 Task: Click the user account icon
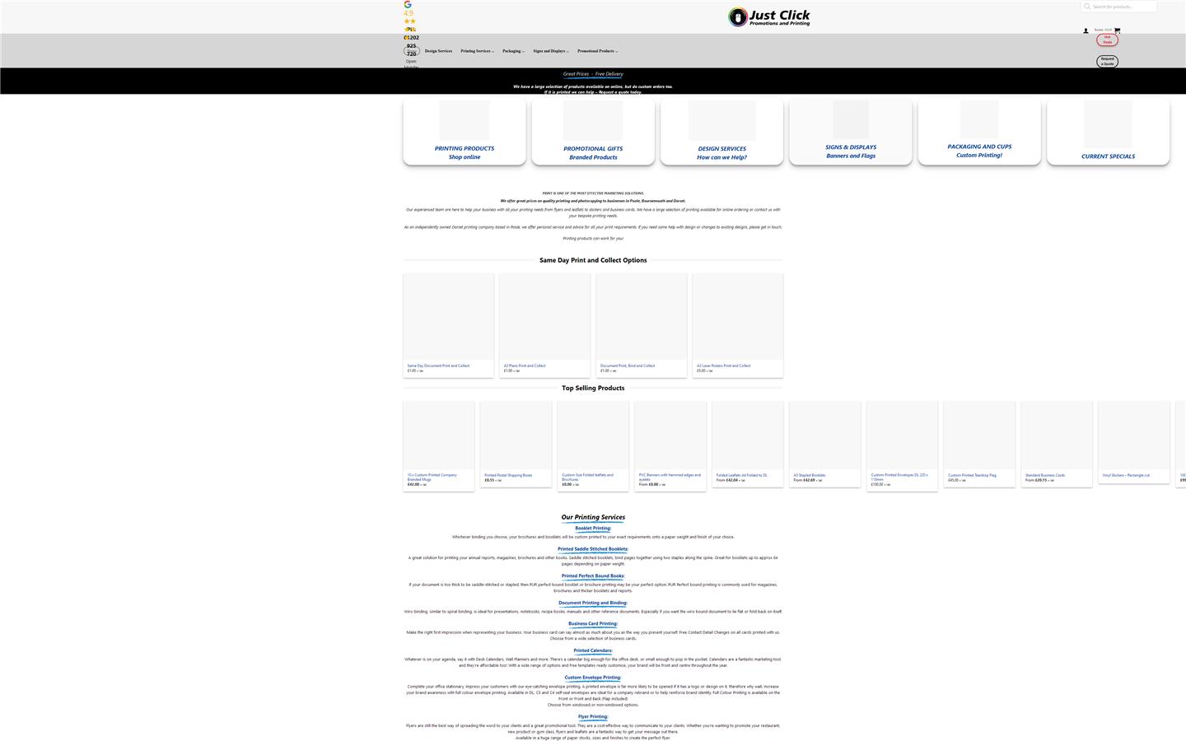1086,31
